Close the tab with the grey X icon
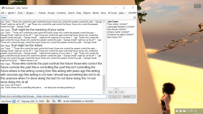Screen dimensions: 203x114 click(x=135, y=17)
